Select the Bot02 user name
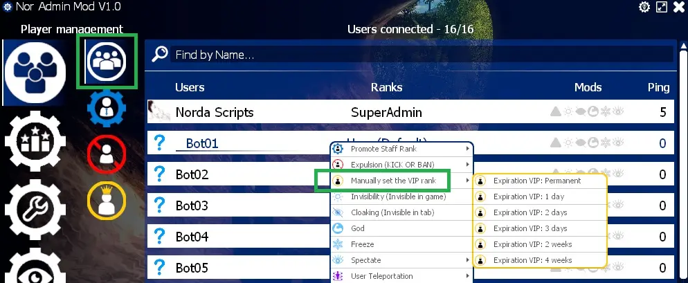Image resolution: width=688 pixels, height=283 pixels. pyautogui.click(x=192, y=174)
